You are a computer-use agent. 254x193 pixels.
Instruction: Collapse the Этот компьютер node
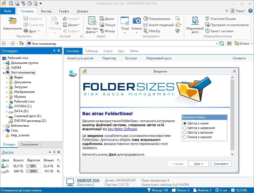click(x=3, y=73)
